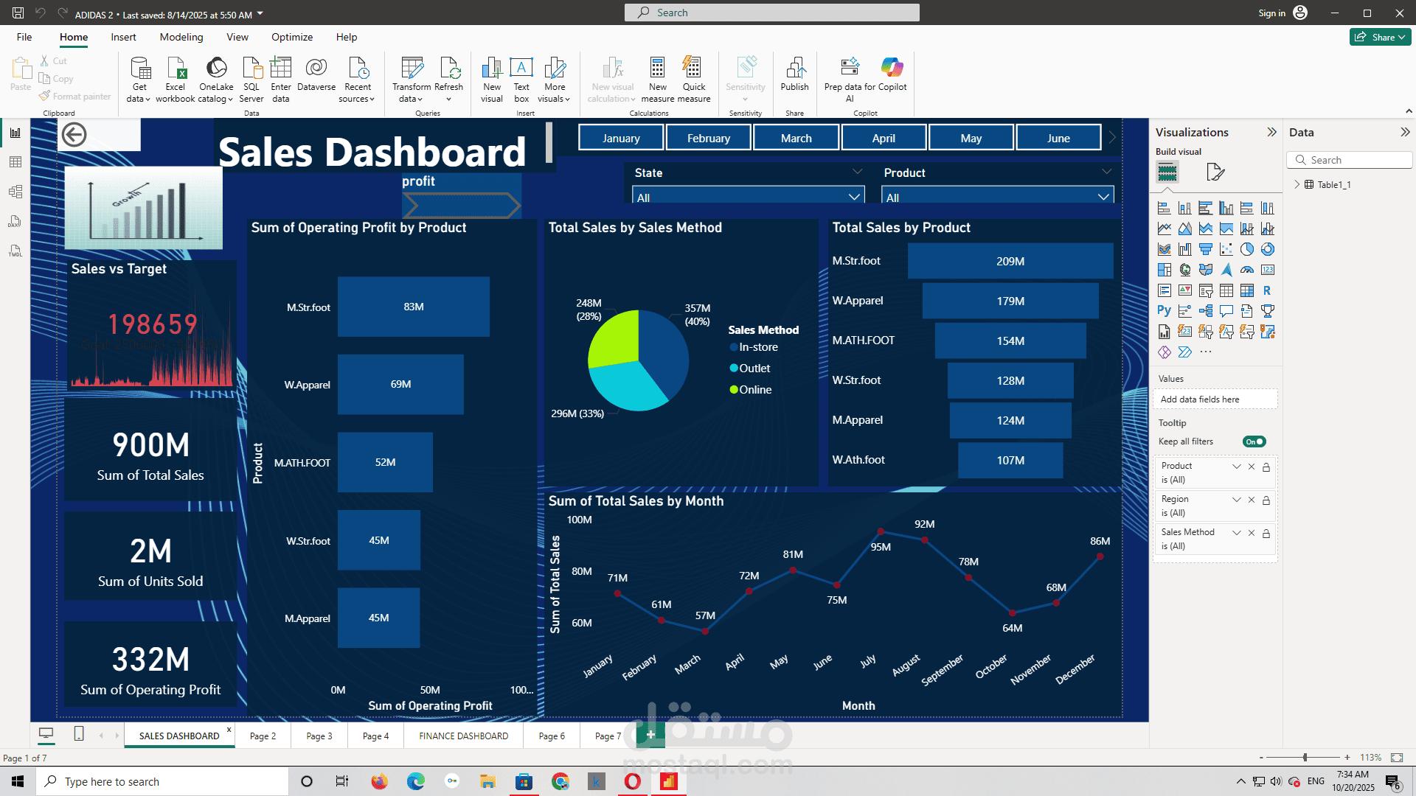Select the donut chart visual
1416x796 pixels.
[x=1268, y=250]
